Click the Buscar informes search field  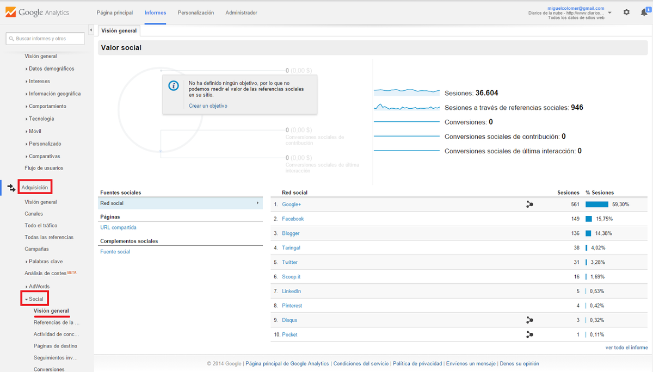click(46, 39)
